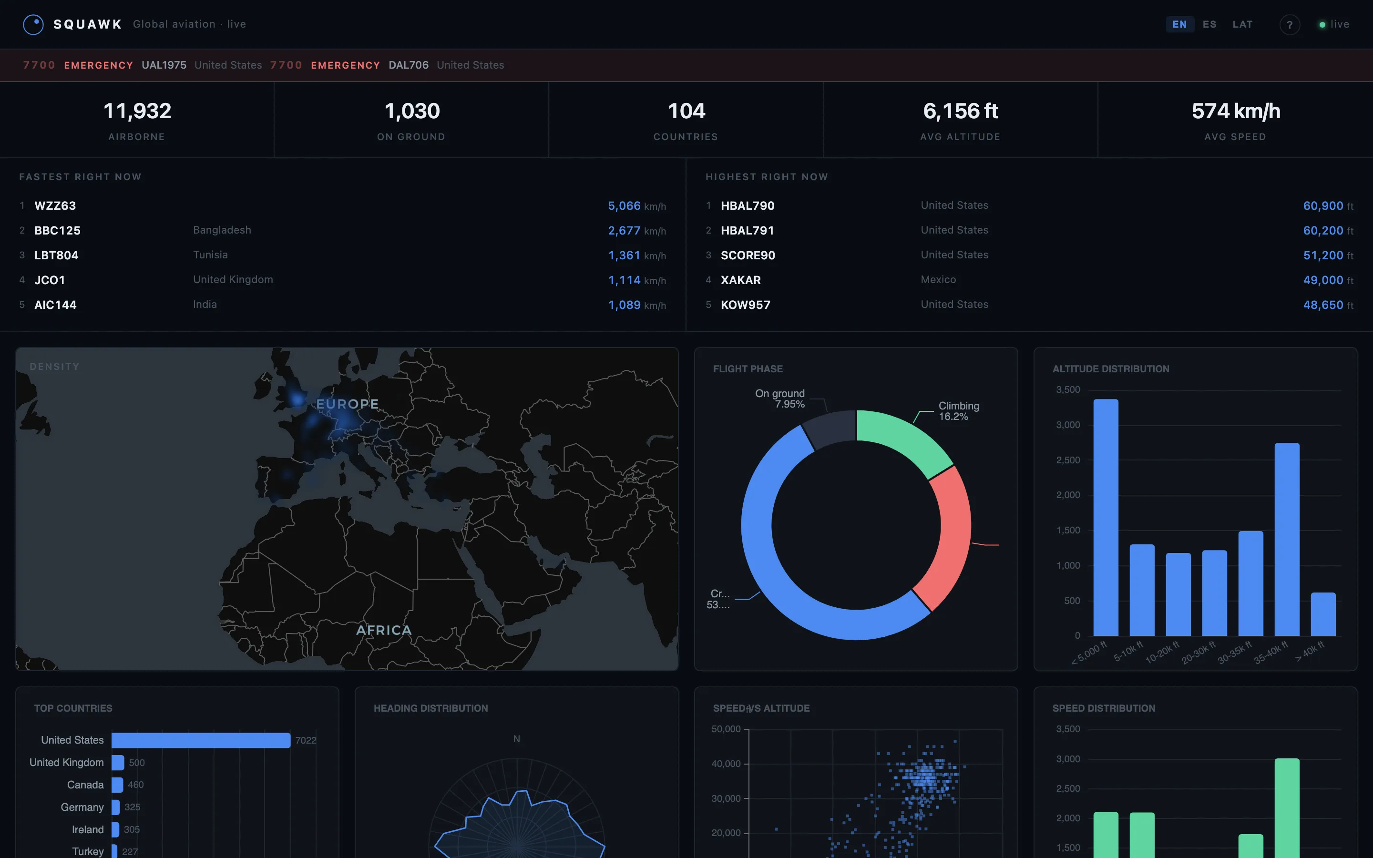Screen dimensions: 1373x858
Task: Select emergency flight DAL706 in alert bar
Action: (409, 65)
